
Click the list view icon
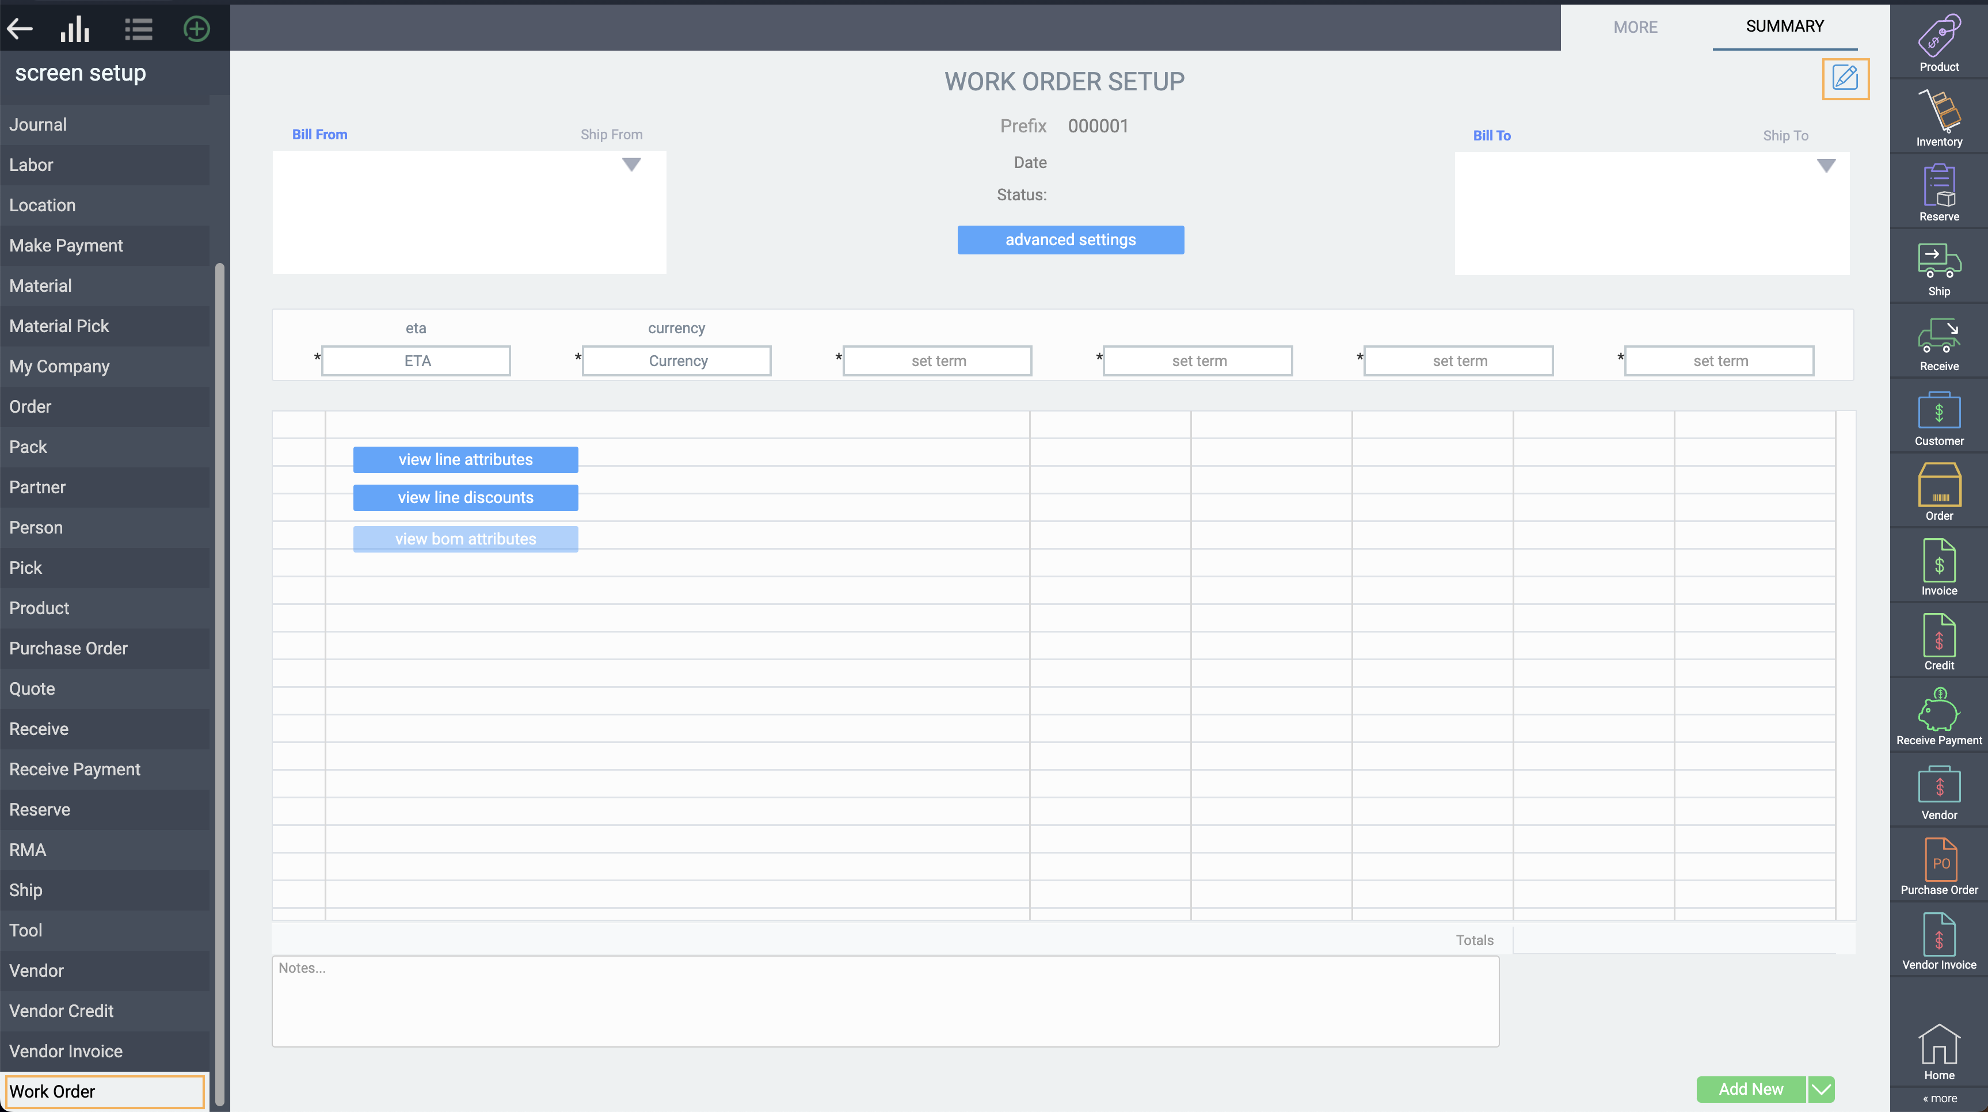[138, 29]
